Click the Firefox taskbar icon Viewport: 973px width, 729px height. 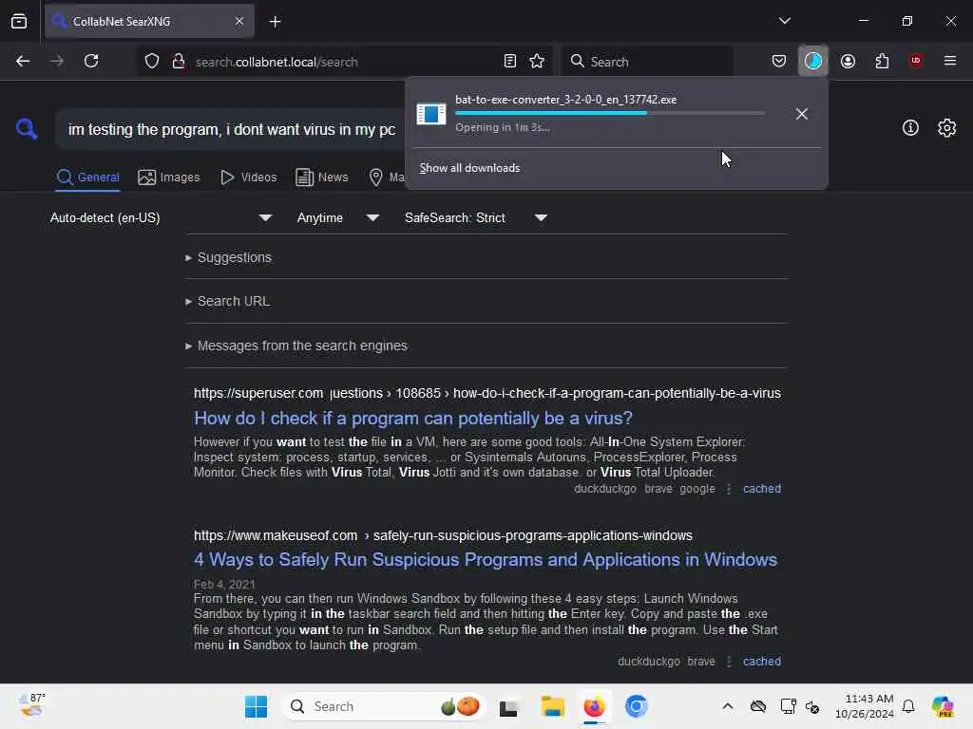(594, 706)
